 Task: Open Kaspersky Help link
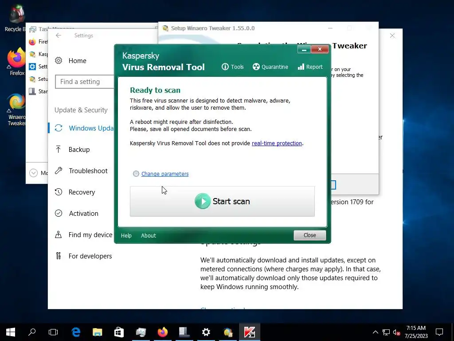coord(126,235)
